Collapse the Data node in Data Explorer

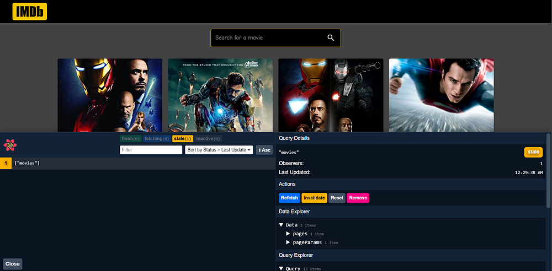(x=281, y=225)
